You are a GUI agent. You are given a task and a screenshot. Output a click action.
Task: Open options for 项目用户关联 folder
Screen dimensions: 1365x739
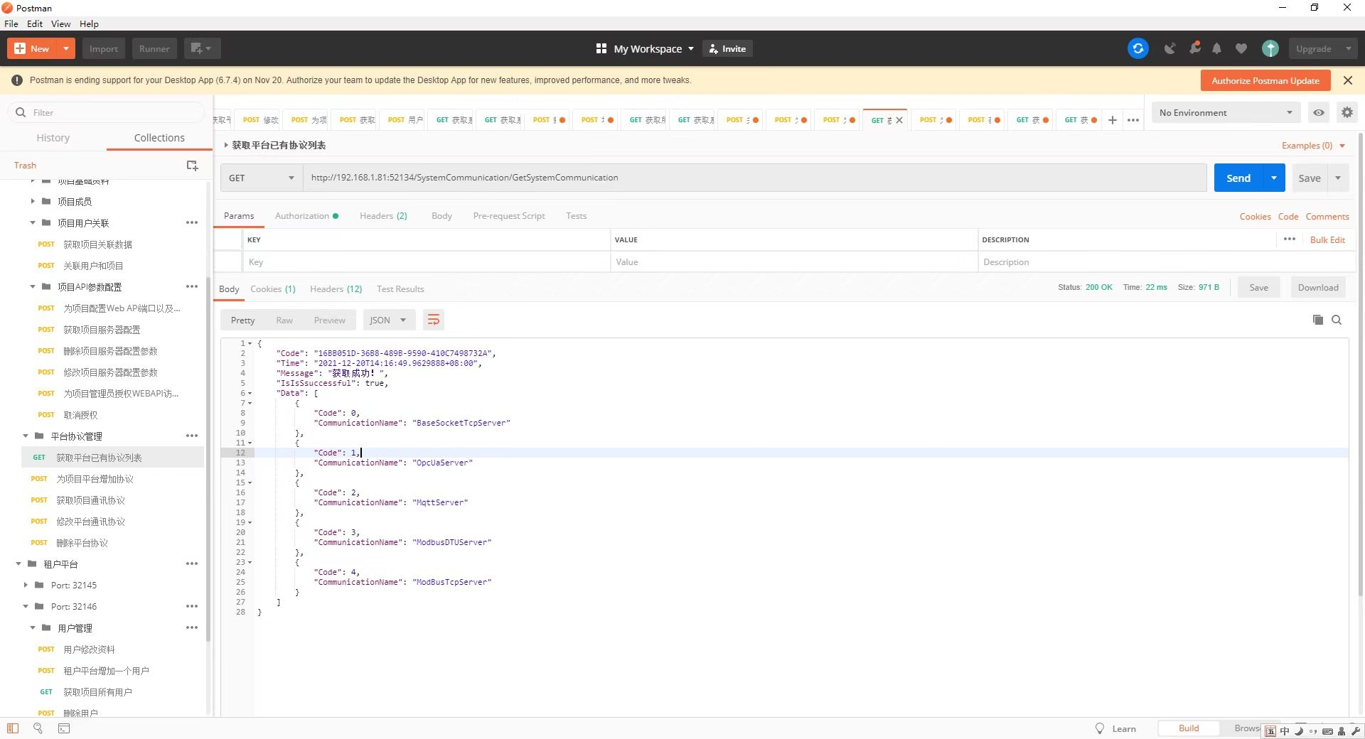point(192,222)
